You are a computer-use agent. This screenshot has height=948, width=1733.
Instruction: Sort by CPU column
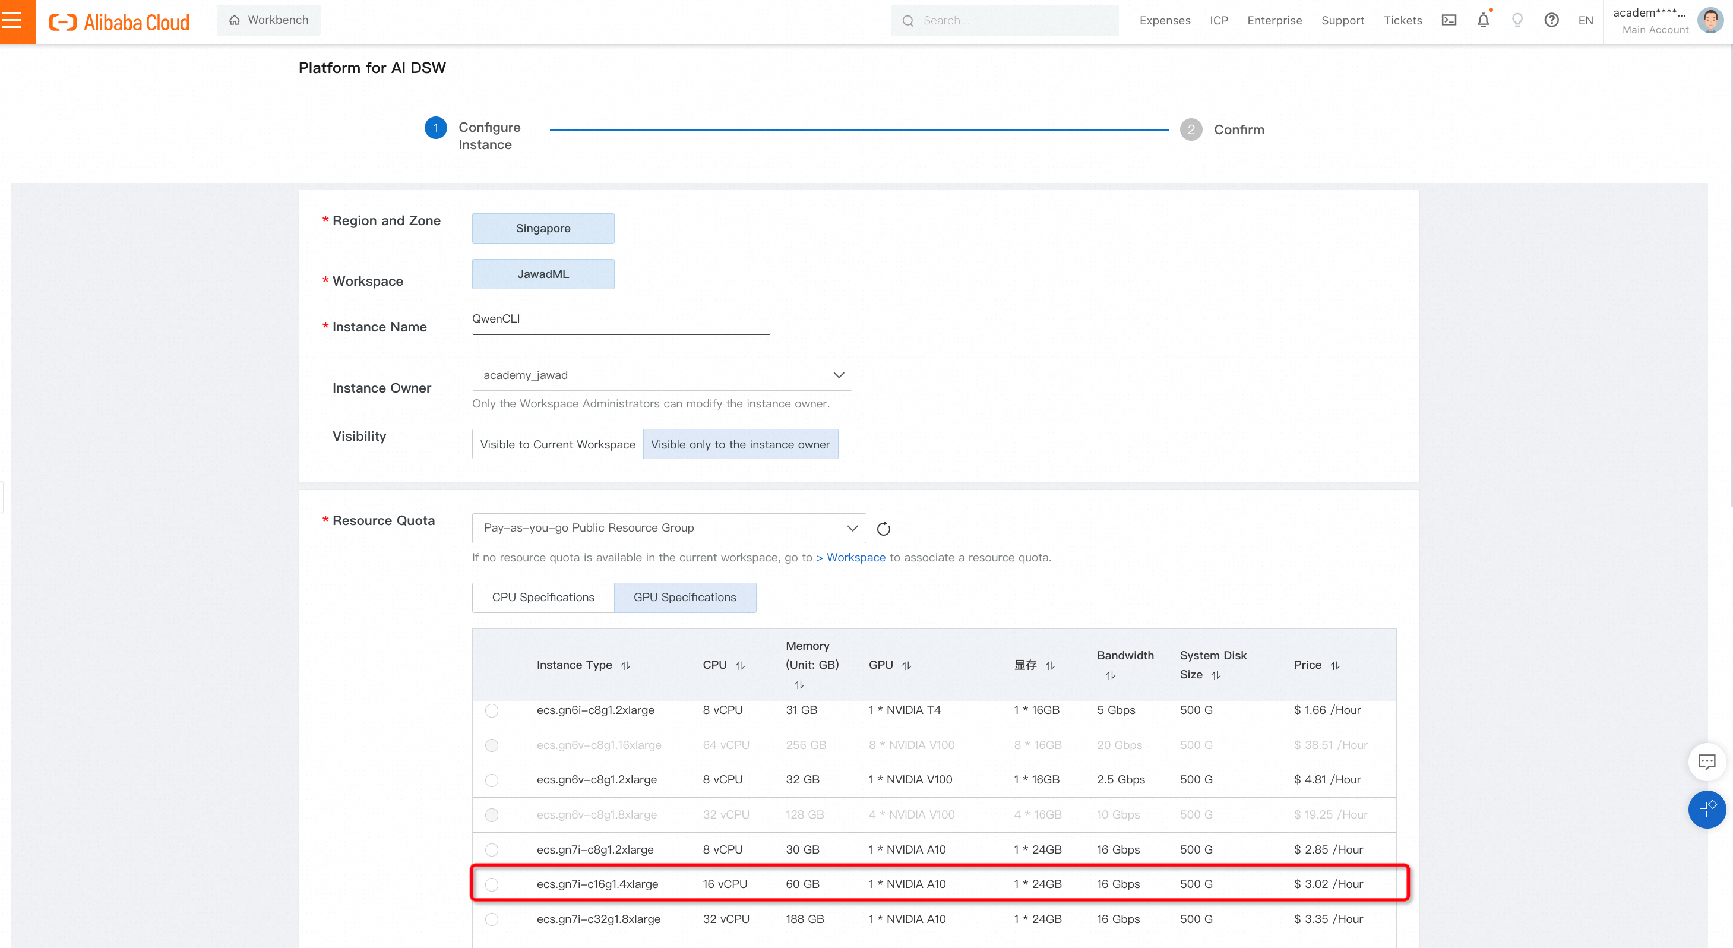(x=740, y=665)
